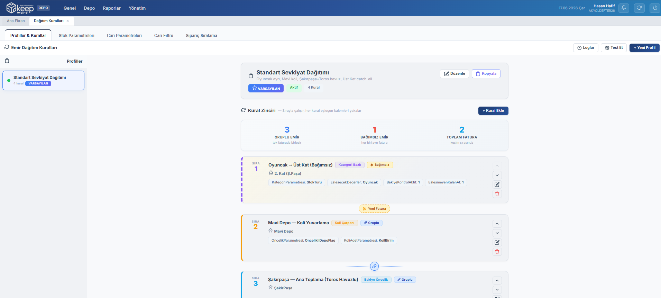
Task: Click the Bakiye Öncelik tag
Action: point(376,280)
